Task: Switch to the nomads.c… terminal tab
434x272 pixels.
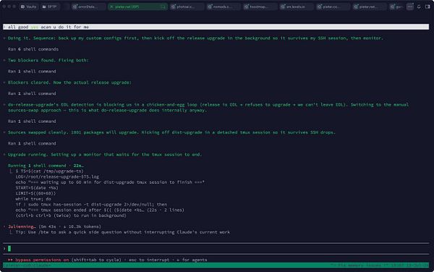Action: point(223,7)
